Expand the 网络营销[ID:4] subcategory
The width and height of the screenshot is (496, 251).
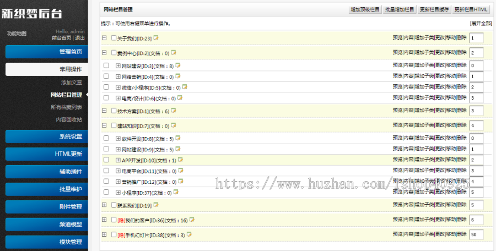[118, 77]
